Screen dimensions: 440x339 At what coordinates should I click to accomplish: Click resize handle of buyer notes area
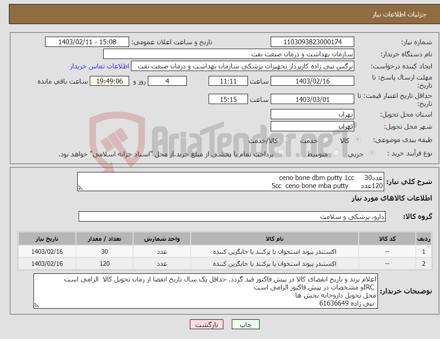point(37,306)
